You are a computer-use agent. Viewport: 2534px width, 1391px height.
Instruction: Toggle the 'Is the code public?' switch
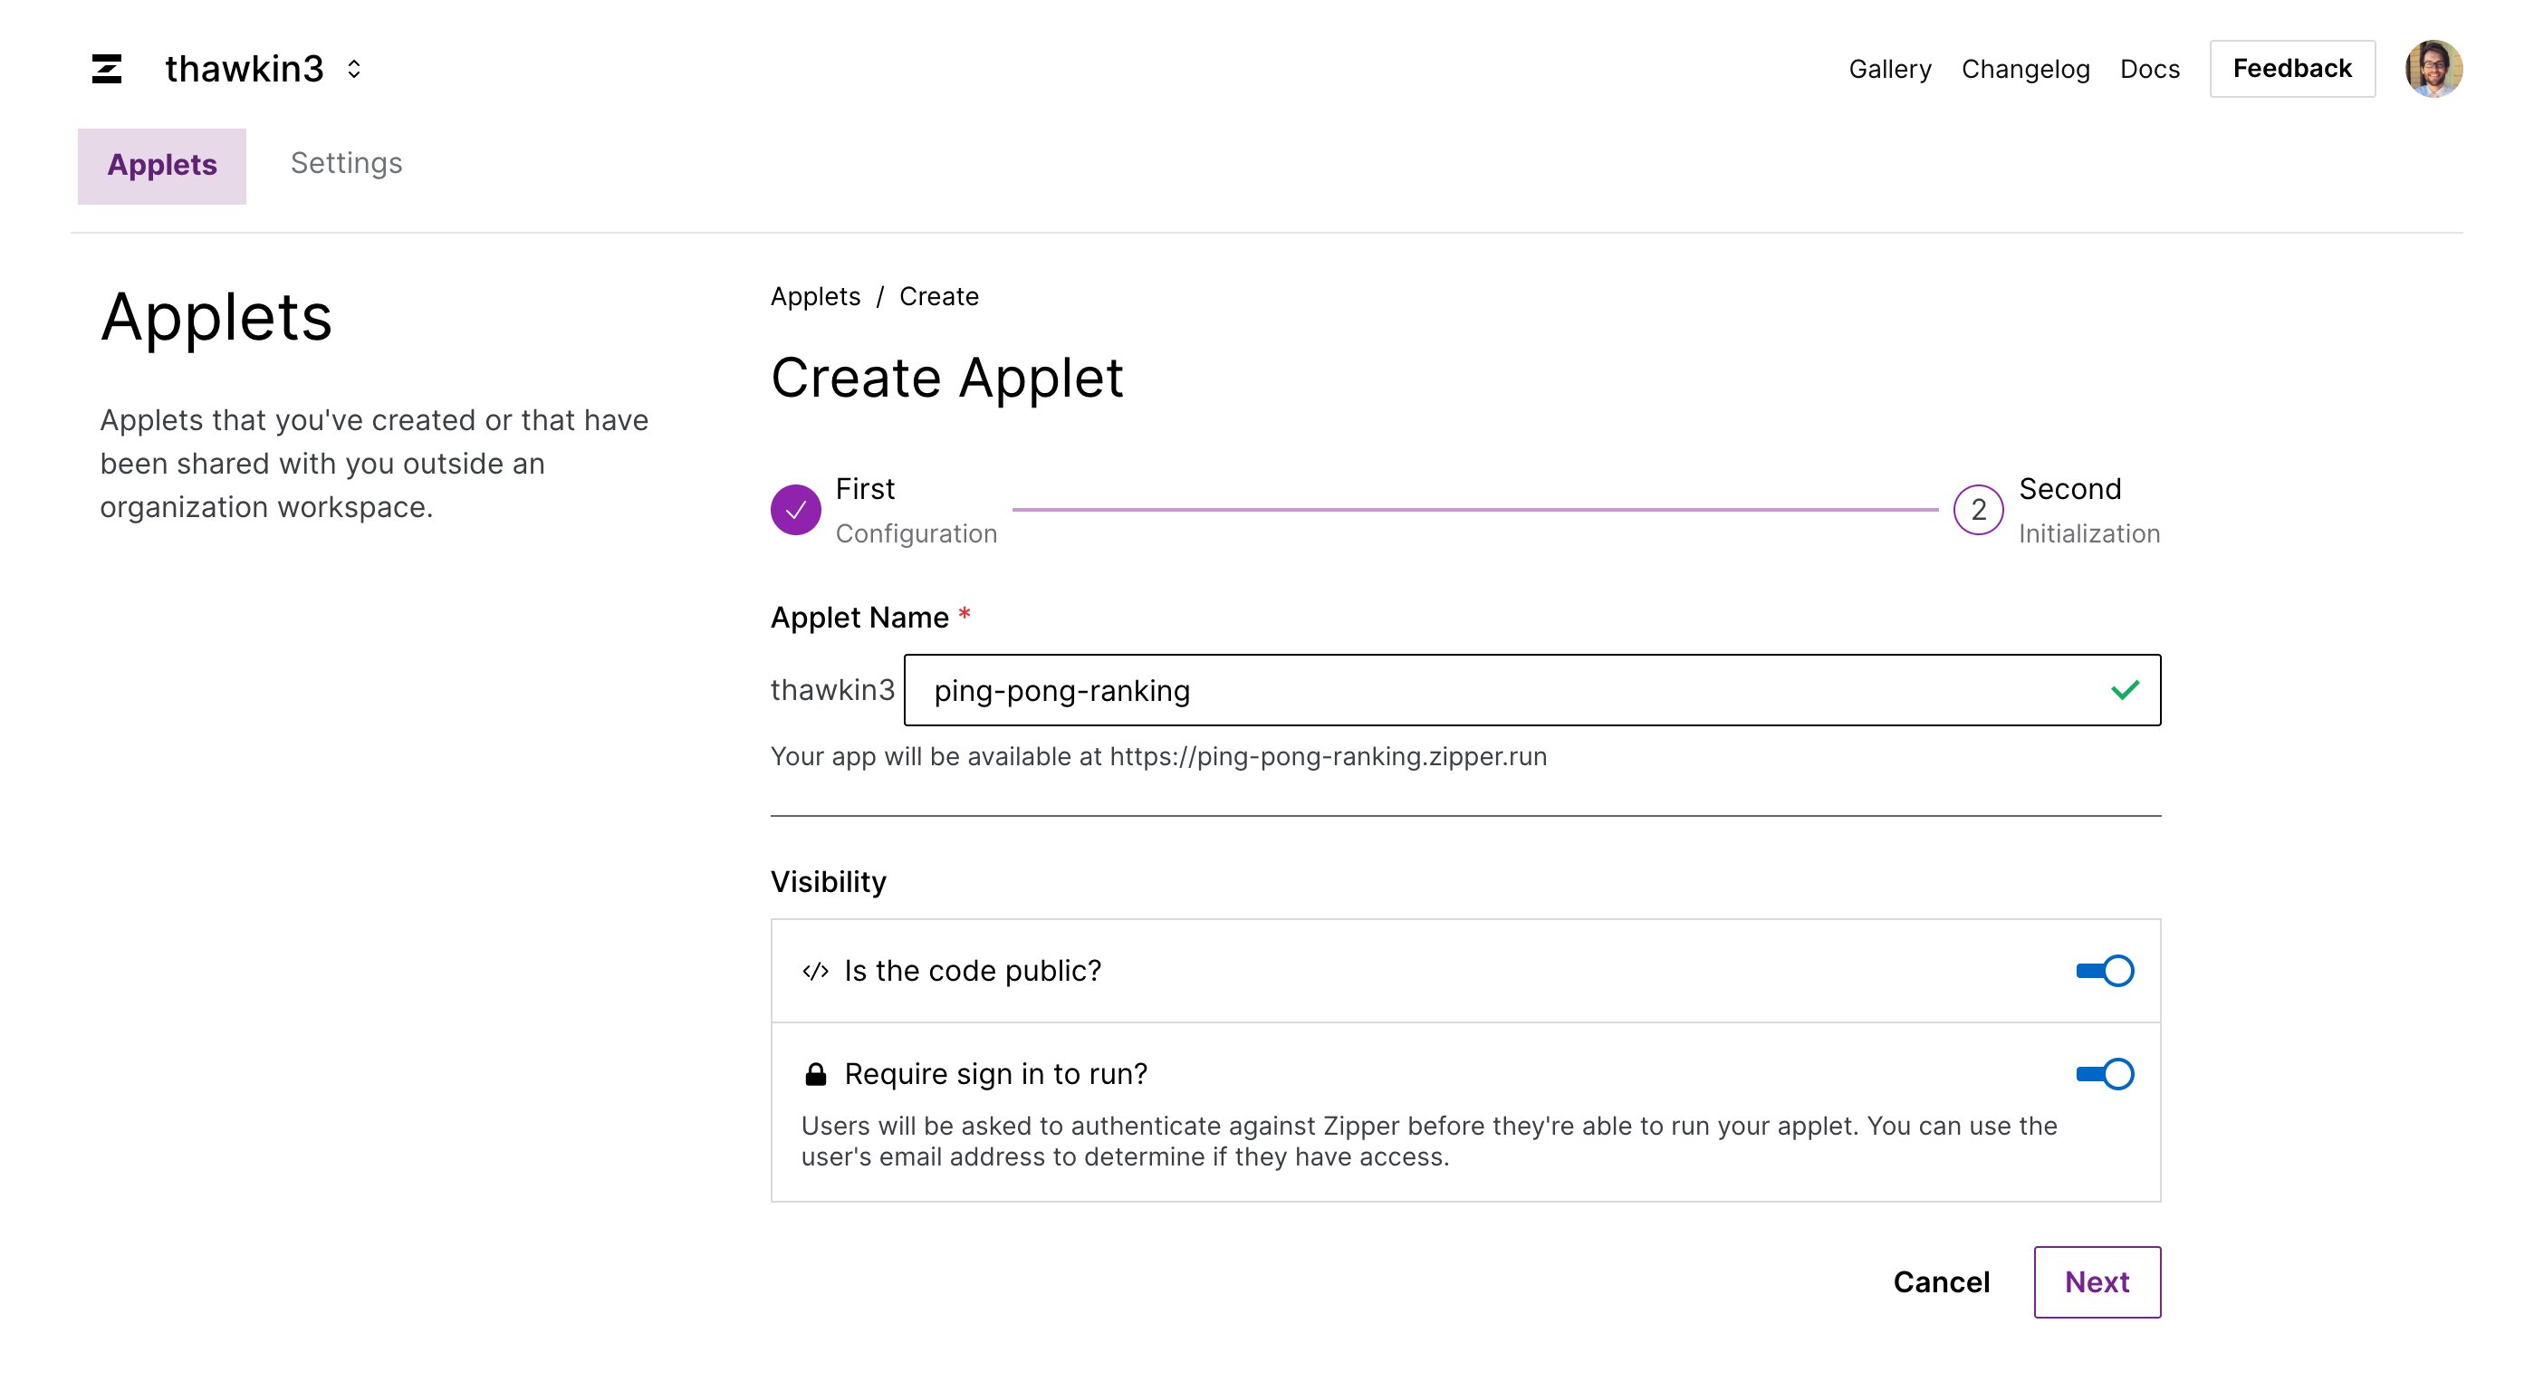[x=2104, y=971]
